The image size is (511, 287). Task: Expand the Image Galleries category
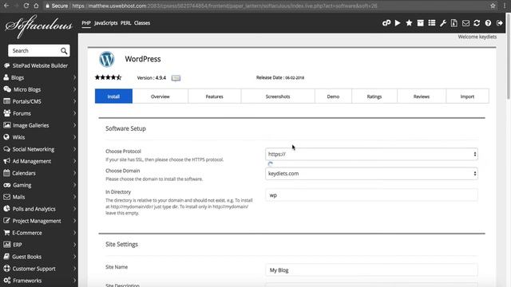click(74, 125)
